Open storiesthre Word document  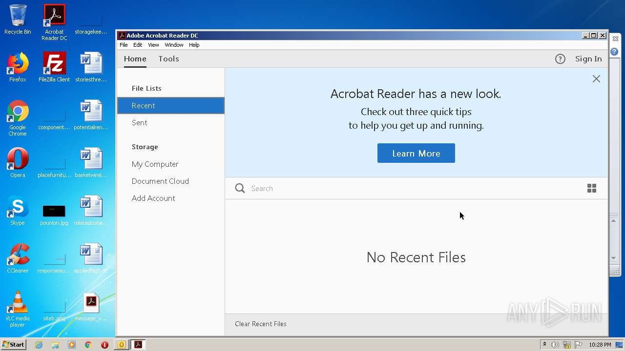[91, 67]
